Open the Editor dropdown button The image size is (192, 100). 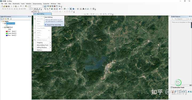coord(36,12)
